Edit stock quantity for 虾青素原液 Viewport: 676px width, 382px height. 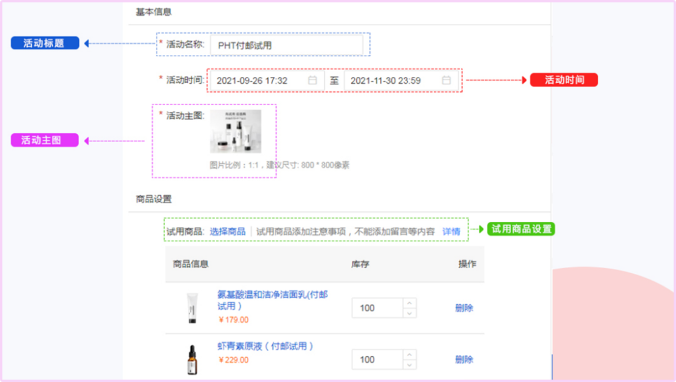coord(377,359)
